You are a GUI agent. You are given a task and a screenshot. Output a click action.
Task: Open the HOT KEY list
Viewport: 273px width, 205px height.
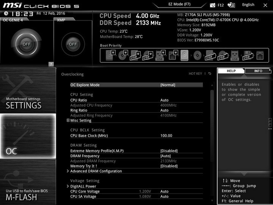195,74
